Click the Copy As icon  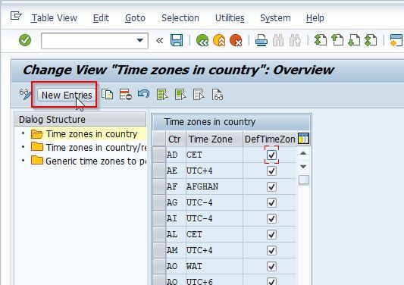point(107,94)
